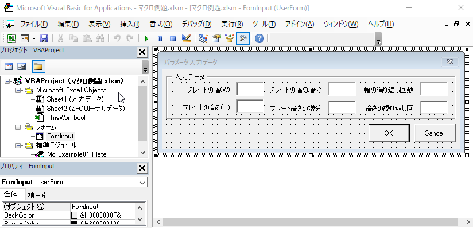The image size is (473, 228).
Task: Open the アドイン(A) menu
Action: [300, 24]
